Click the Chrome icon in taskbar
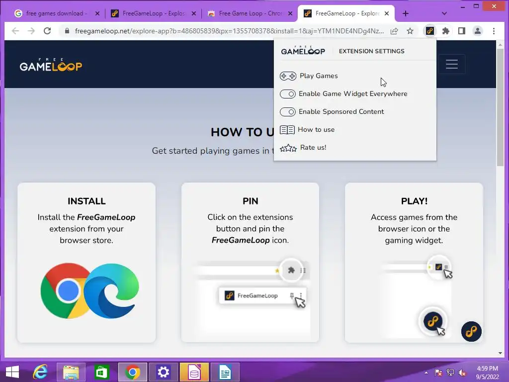 coord(132,372)
